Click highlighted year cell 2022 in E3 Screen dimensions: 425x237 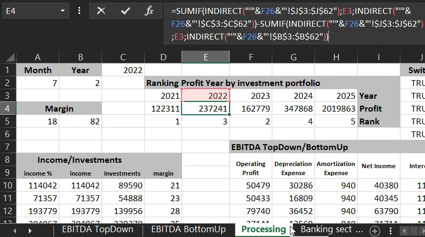click(206, 96)
